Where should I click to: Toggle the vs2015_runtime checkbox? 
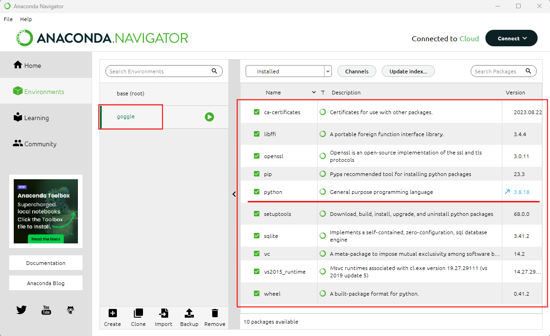[257, 271]
